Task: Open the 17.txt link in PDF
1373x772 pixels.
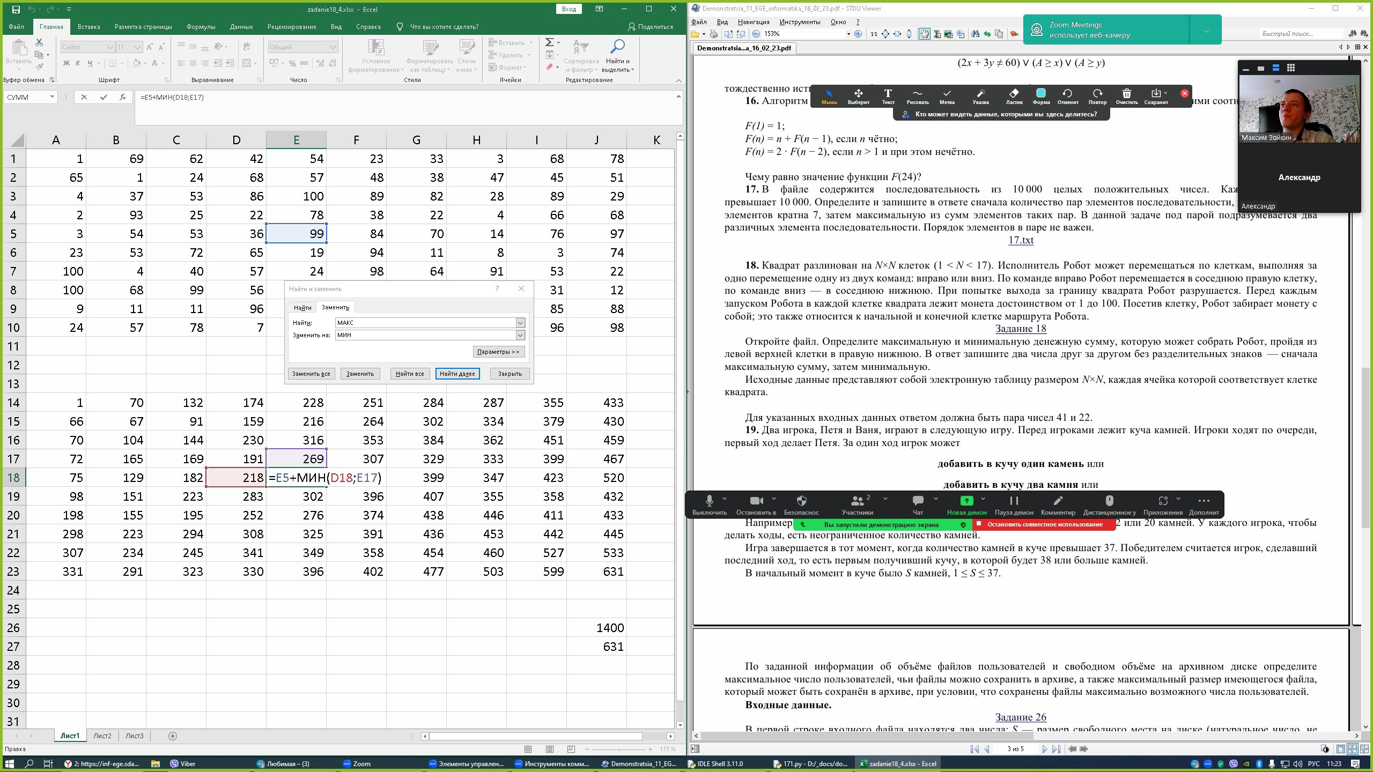Action: pos(1021,240)
